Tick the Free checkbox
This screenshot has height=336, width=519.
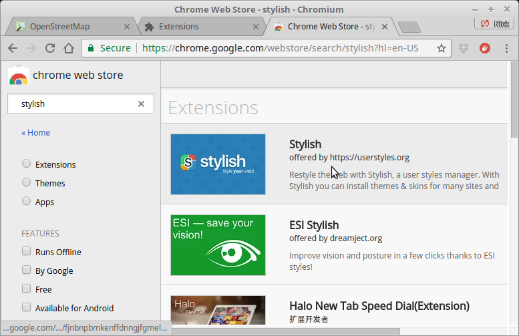pos(26,289)
